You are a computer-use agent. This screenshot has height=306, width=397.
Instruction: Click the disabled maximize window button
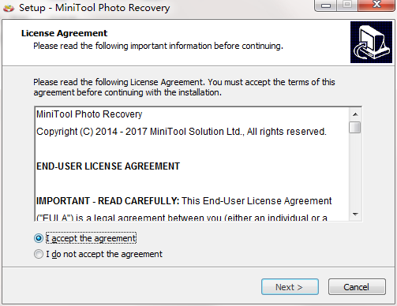click(x=347, y=5)
